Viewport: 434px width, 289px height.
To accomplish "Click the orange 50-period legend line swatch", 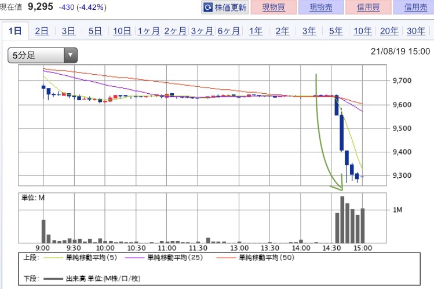I will coord(226,258).
